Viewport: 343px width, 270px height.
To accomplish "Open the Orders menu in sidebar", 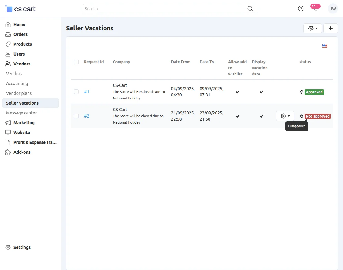I will point(21,34).
